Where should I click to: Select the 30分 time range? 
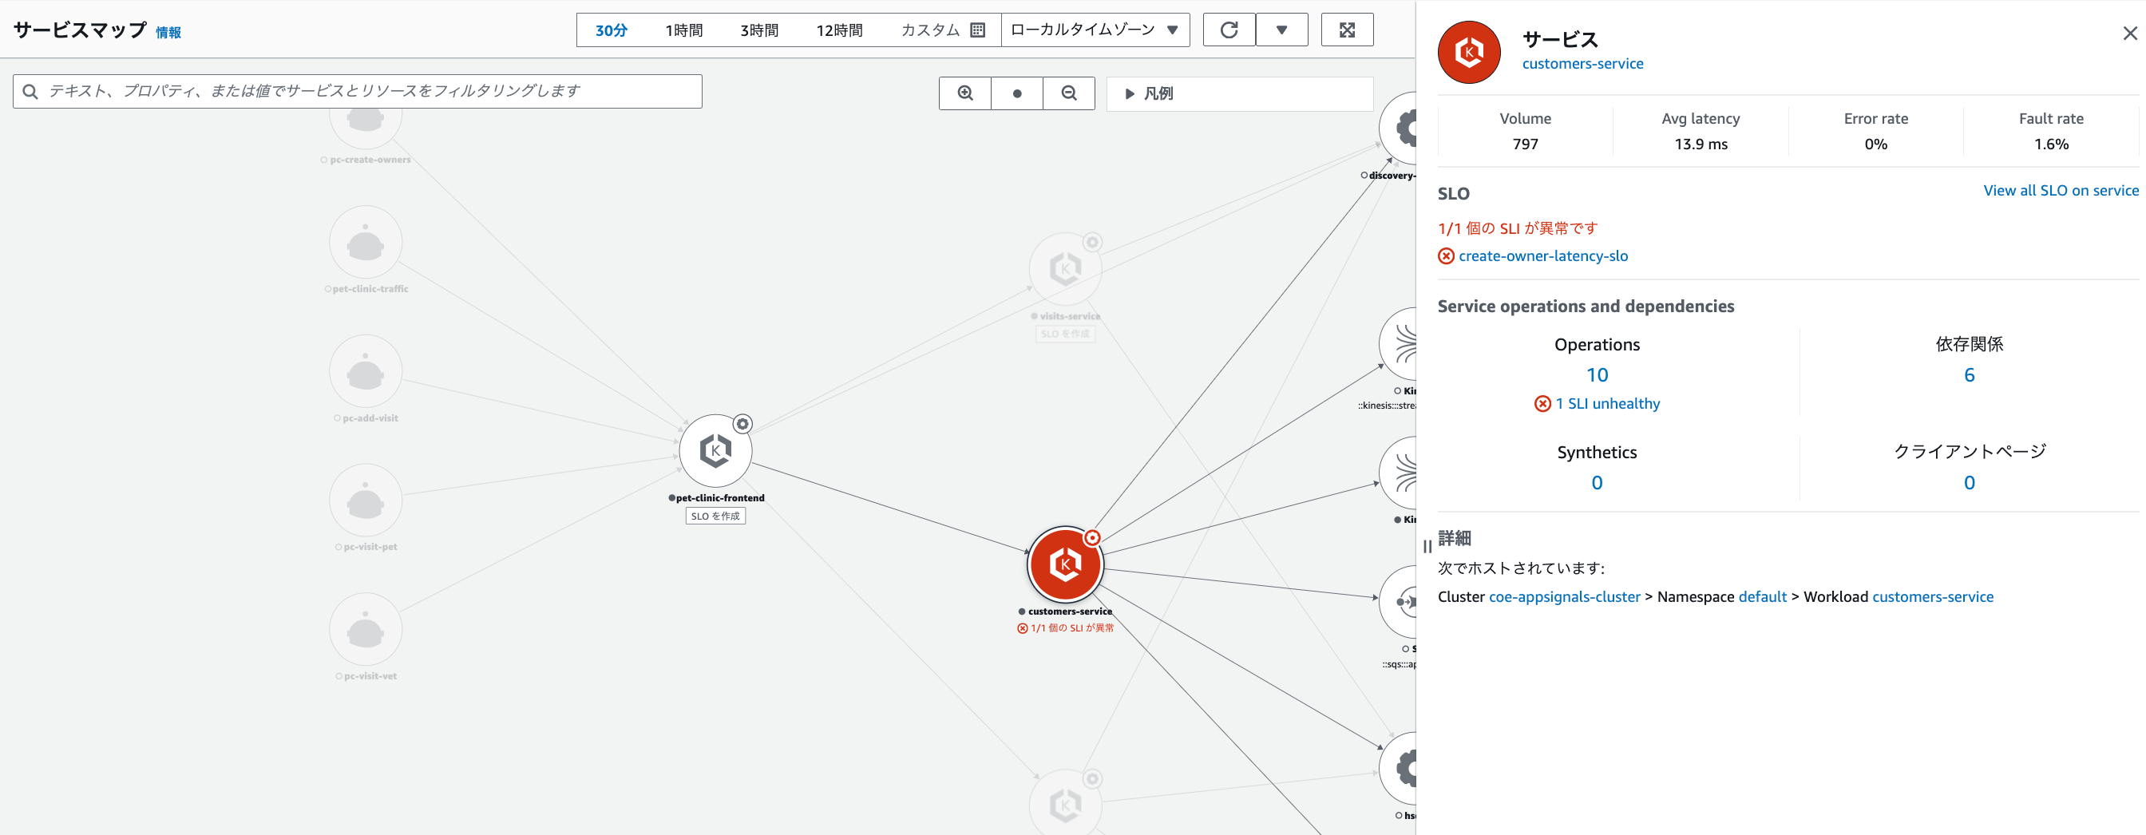(611, 30)
